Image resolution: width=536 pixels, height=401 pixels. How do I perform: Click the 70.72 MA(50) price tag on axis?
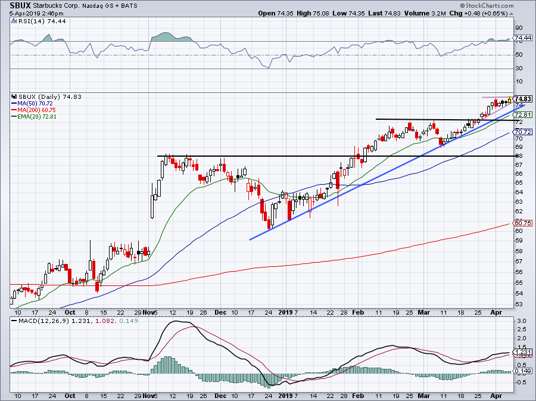(x=523, y=132)
